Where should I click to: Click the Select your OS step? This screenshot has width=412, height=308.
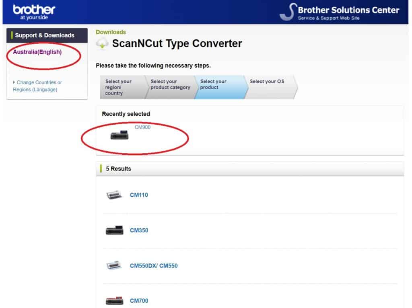270,87
